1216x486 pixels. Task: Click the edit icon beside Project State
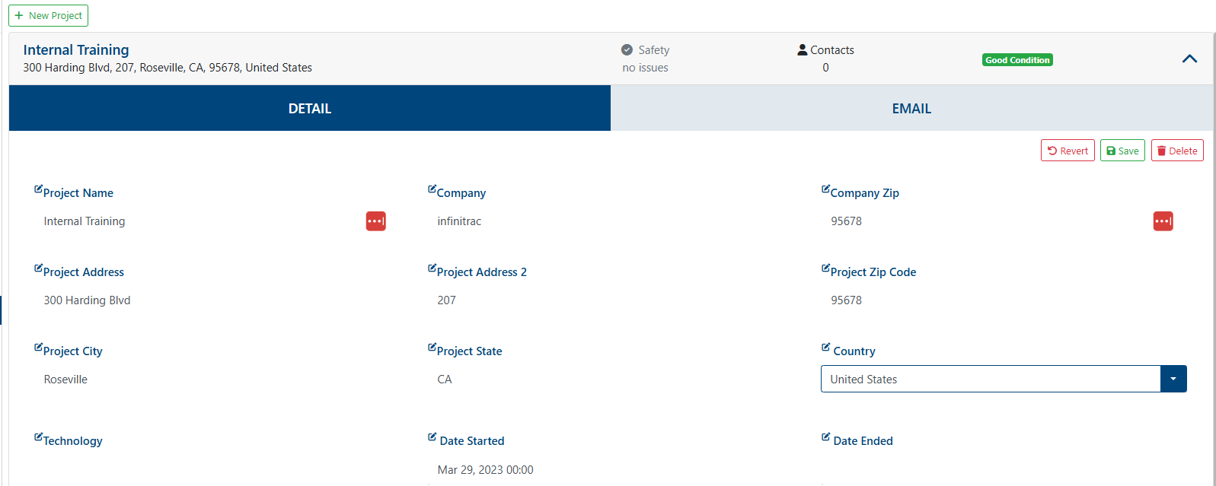(432, 348)
